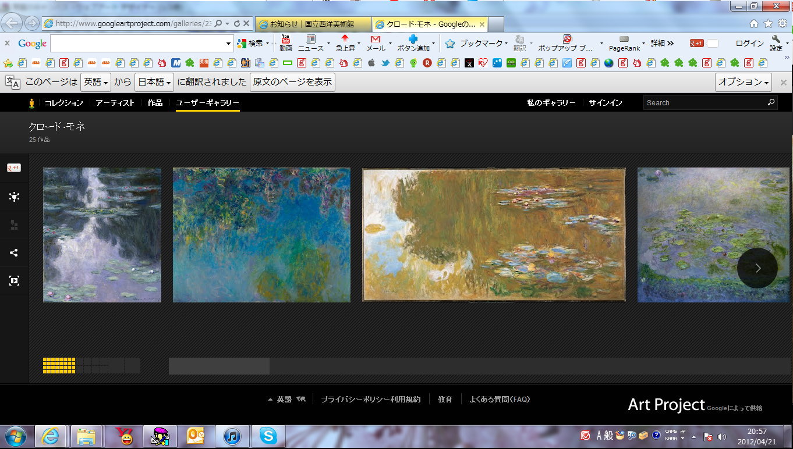
Task: Expand the Google toolbar search box dropdown
Action: pos(228,44)
